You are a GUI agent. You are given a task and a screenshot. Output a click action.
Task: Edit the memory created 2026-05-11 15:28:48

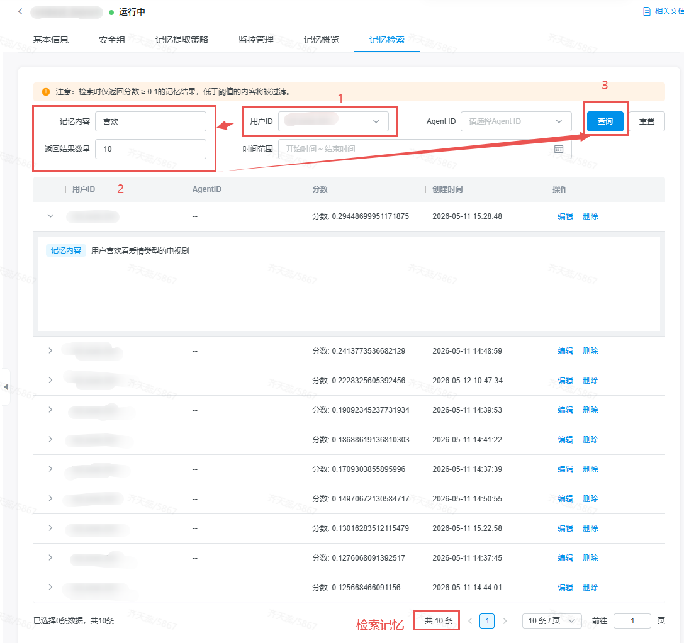[565, 216]
